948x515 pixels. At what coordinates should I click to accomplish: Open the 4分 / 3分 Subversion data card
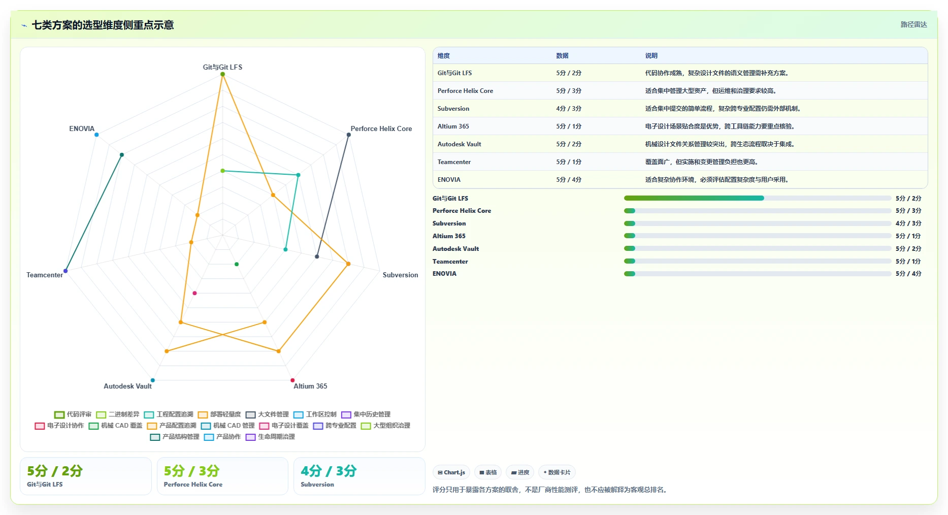pyautogui.click(x=359, y=476)
